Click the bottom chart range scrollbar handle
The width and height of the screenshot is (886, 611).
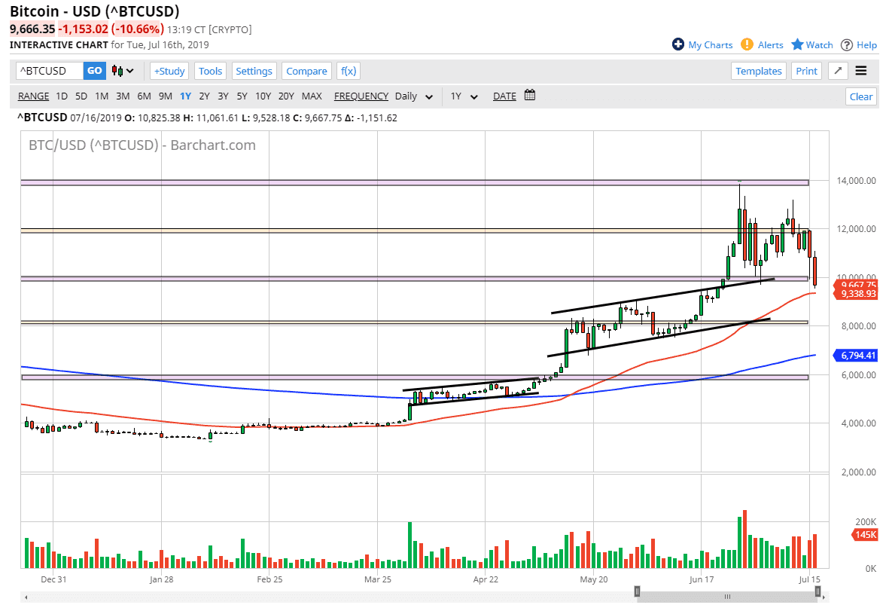(x=727, y=597)
